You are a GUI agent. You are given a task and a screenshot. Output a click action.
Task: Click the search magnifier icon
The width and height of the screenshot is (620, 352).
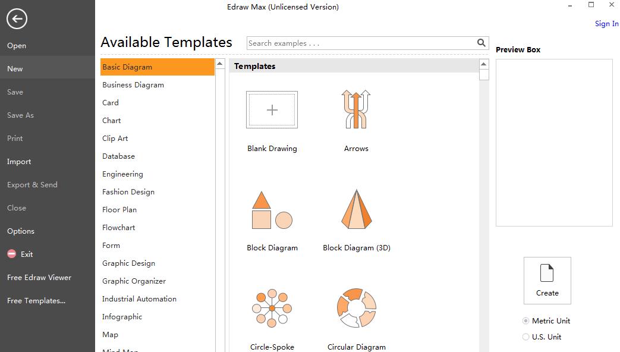[x=481, y=43]
